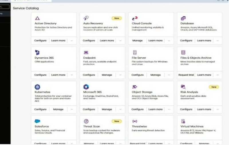Click the Risk Analysis magnifier icon
Viewport: 229px width, 145px height.
(183, 87)
